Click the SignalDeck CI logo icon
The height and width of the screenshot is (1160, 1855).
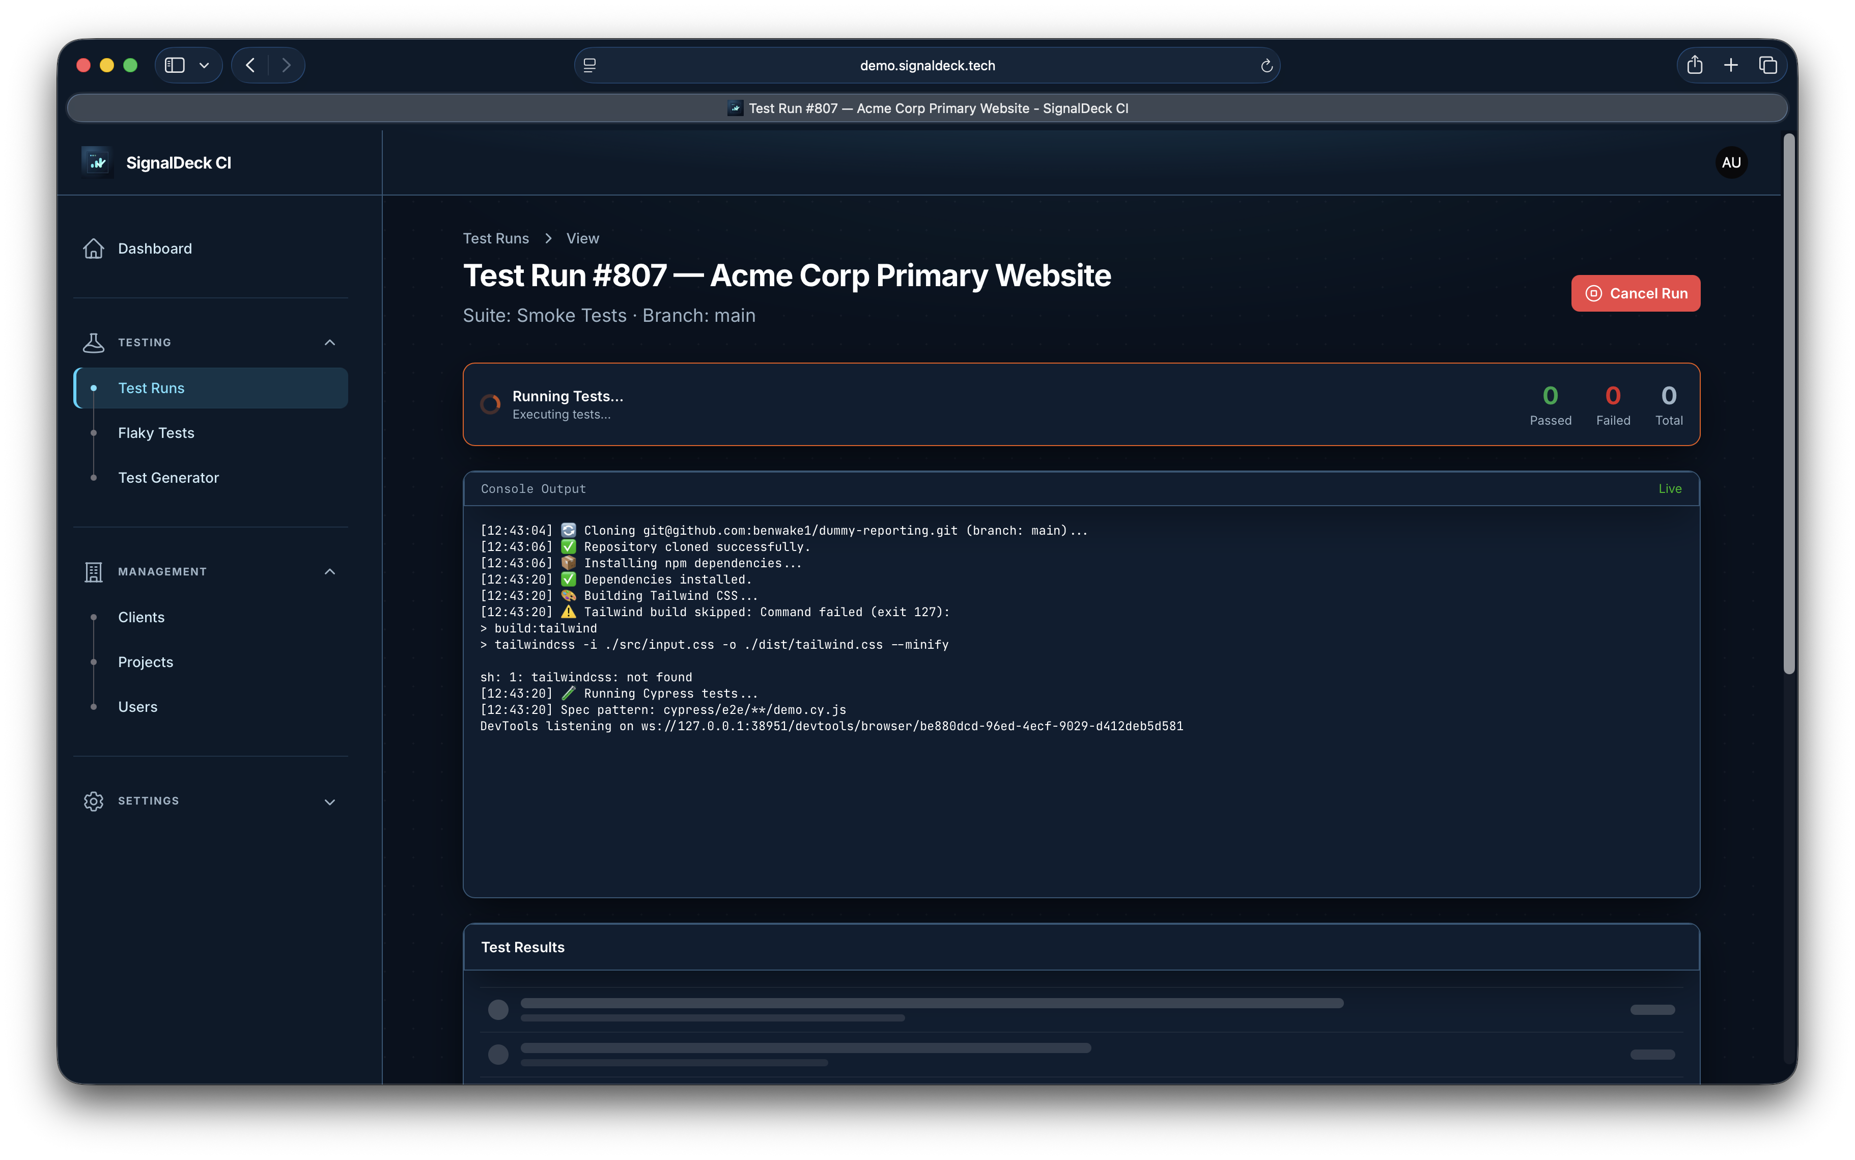97,162
